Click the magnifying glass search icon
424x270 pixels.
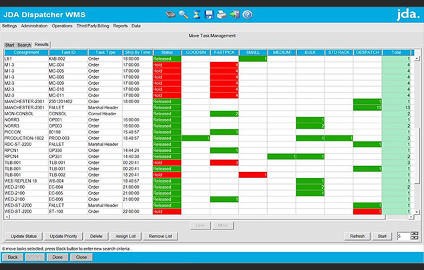184,14
